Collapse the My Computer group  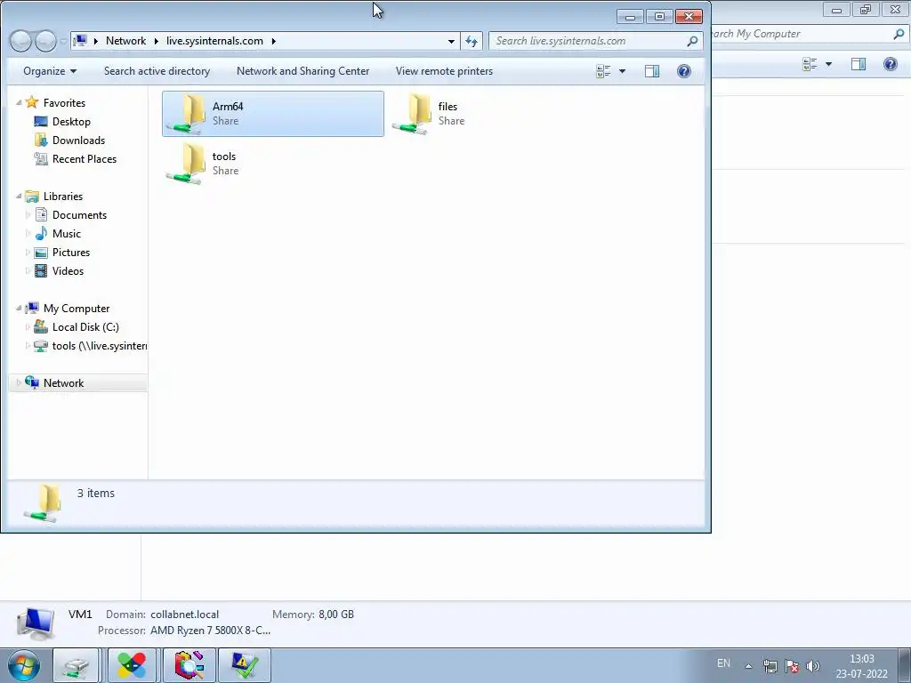pyautogui.click(x=19, y=309)
